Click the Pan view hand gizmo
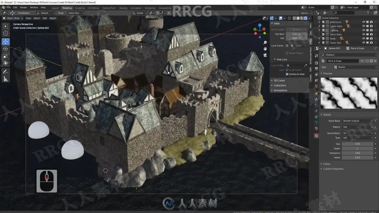The height and width of the screenshot is (213, 379). pyautogui.click(x=265, y=49)
